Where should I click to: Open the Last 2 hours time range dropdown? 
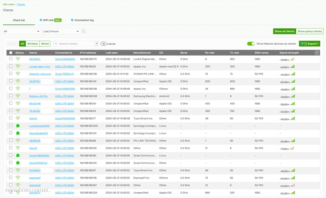(x=61, y=31)
